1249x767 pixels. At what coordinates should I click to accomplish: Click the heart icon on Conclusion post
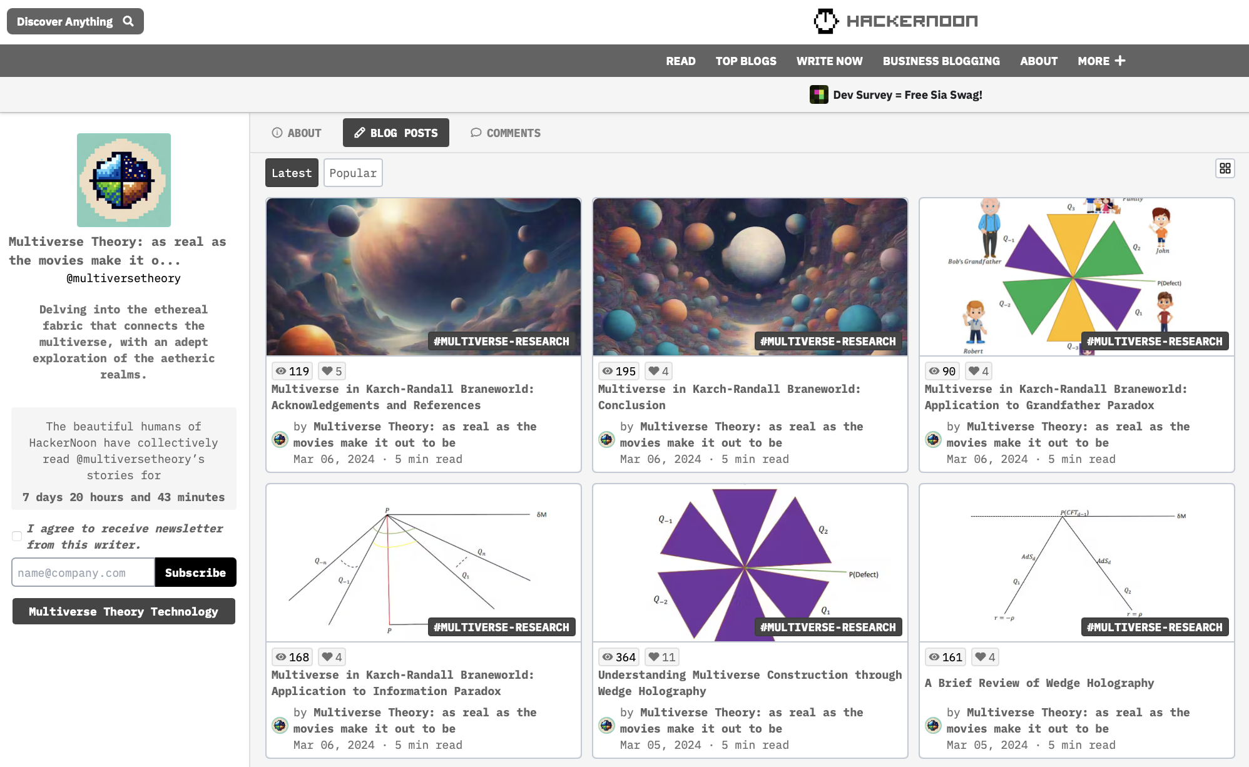click(x=653, y=371)
